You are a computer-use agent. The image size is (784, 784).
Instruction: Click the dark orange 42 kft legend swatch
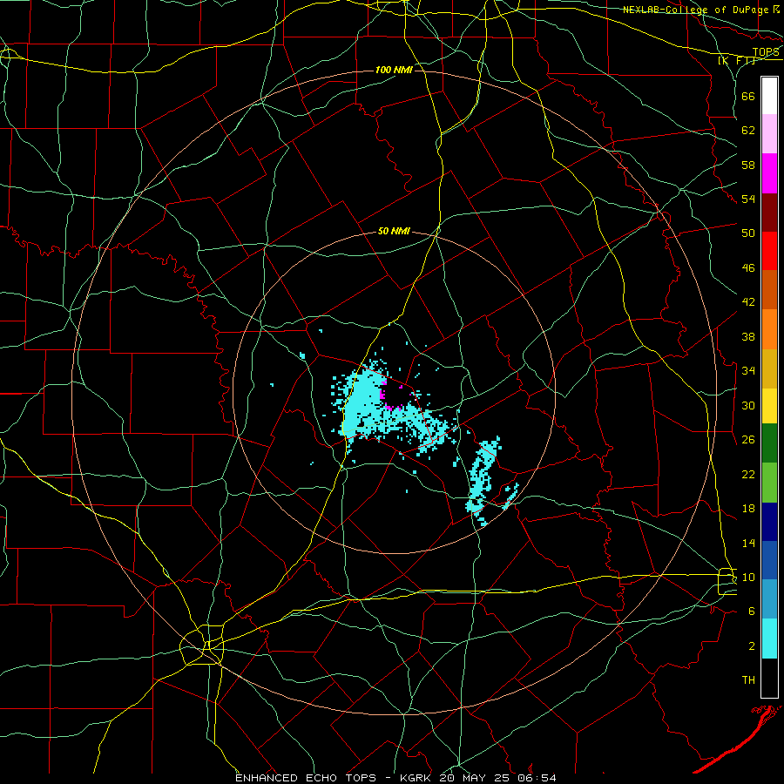[769, 290]
